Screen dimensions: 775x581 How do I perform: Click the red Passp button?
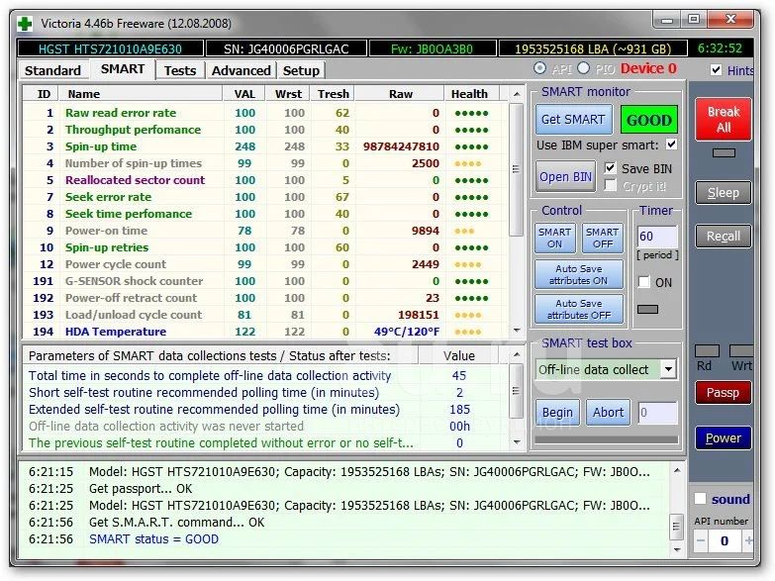click(x=723, y=393)
